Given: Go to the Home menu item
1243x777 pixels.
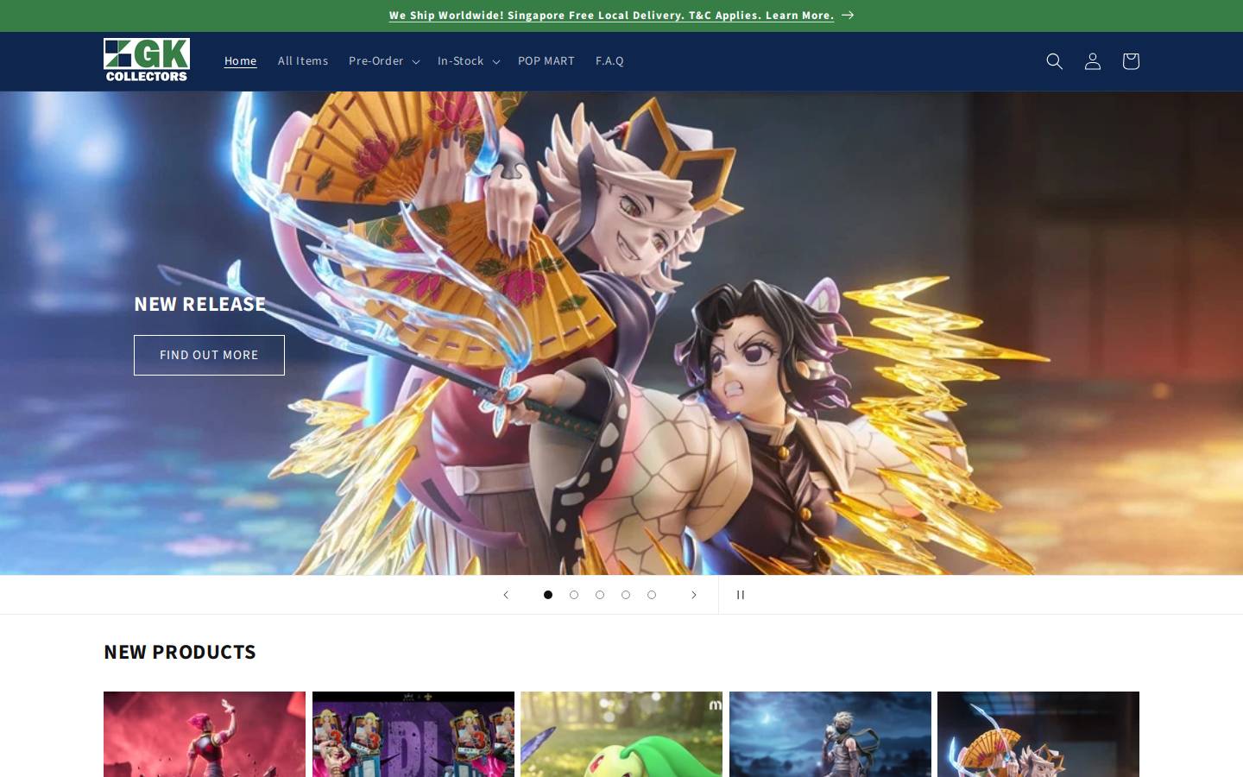Looking at the screenshot, I should (x=241, y=61).
